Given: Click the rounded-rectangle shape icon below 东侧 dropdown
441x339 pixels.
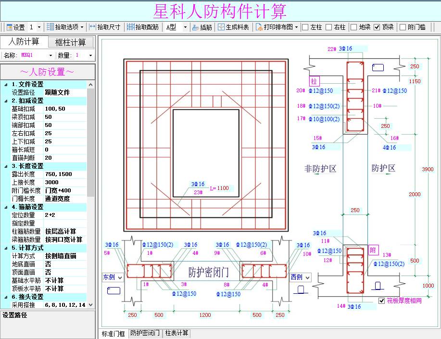Looking at the screenshot, I should (113, 290).
